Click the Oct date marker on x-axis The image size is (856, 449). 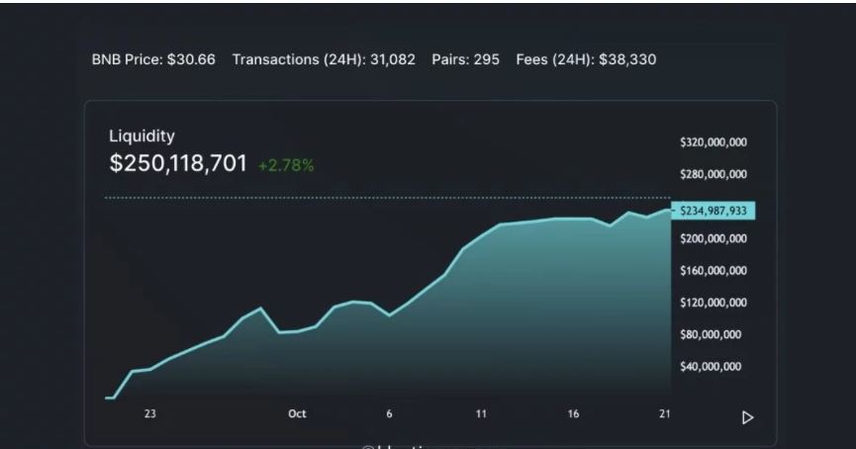click(297, 414)
